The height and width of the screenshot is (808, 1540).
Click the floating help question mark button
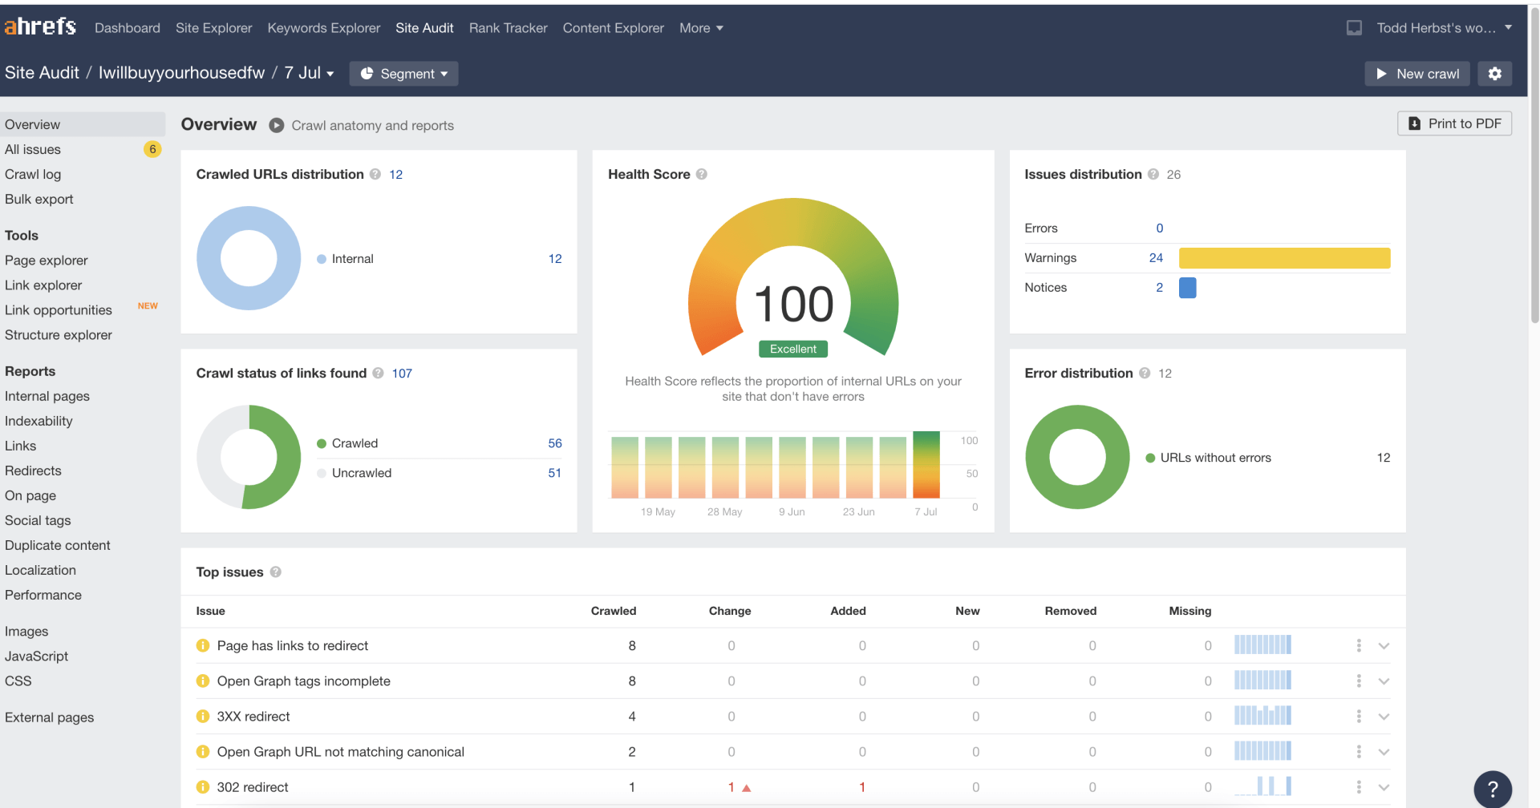pos(1493,789)
